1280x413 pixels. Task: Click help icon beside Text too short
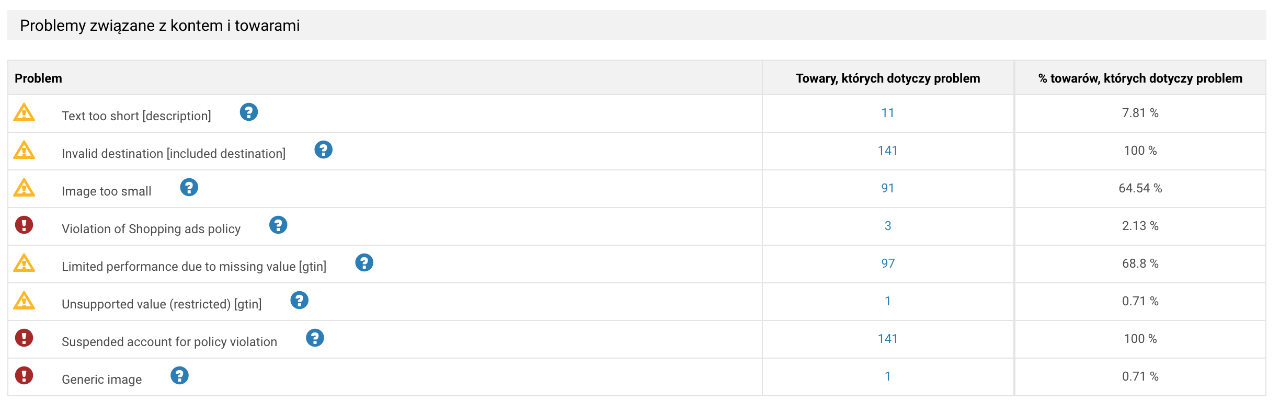[249, 112]
